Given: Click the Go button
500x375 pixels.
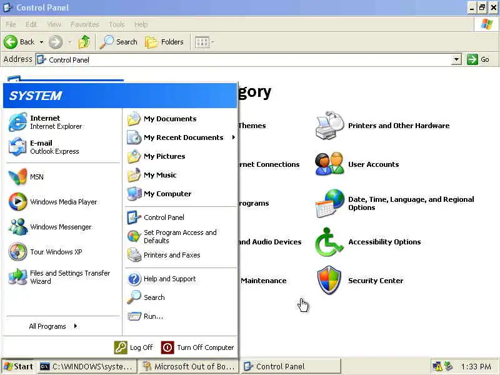Looking at the screenshot, I should pyautogui.click(x=478, y=59).
